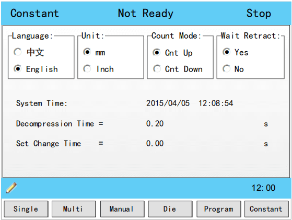Edit the Decompression Time value 0.20
292x220 pixels.
click(x=155, y=124)
